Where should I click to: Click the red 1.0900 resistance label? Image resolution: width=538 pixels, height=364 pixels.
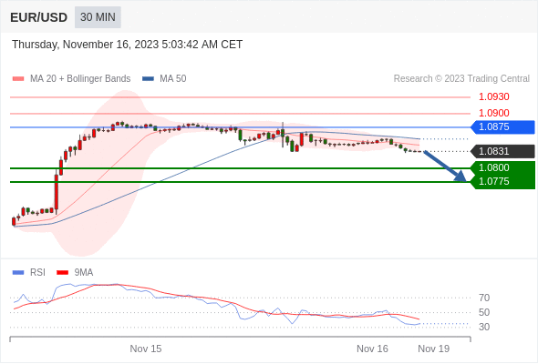(x=493, y=113)
